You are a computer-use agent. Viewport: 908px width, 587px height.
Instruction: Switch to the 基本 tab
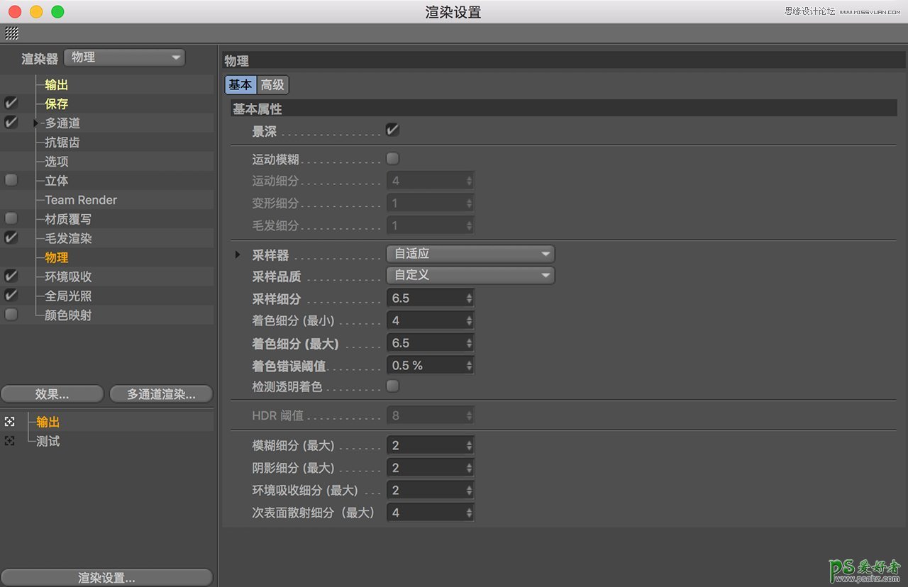pos(240,85)
